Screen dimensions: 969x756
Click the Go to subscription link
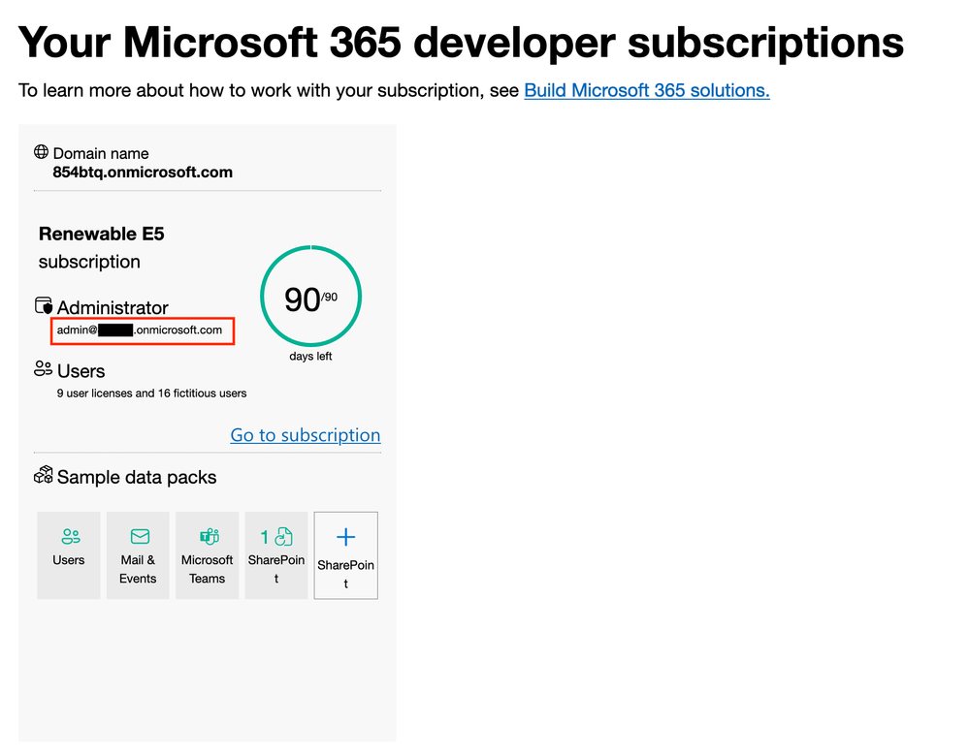[x=305, y=435]
